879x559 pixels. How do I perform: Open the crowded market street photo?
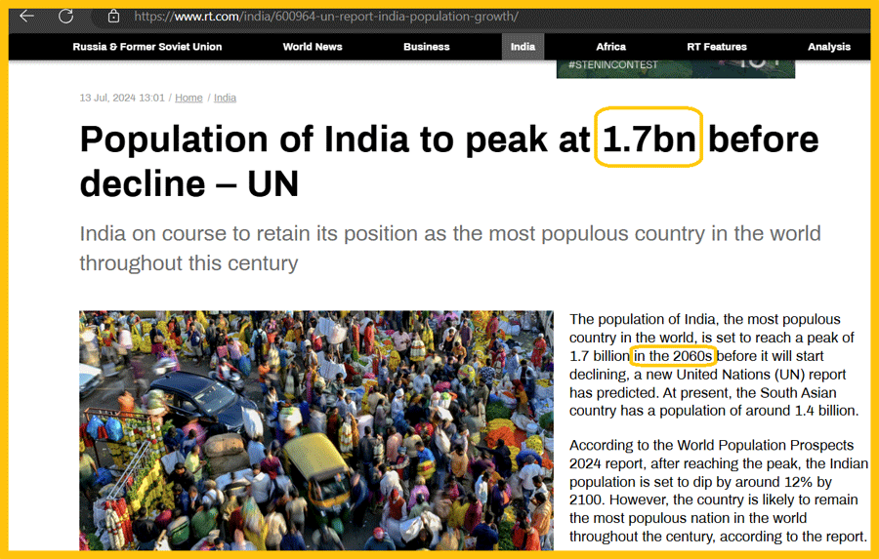click(x=316, y=429)
